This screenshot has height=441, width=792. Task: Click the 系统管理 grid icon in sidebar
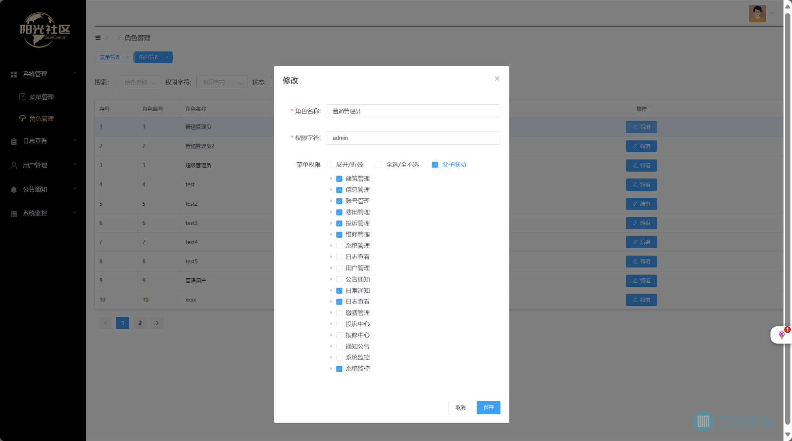[14, 74]
